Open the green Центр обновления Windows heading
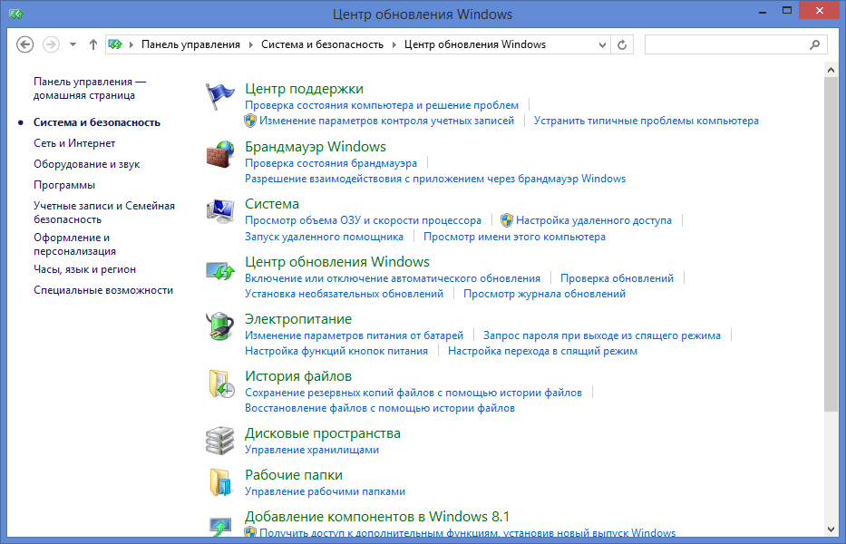Viewport: 846px width, 544px height. [337, 262]
